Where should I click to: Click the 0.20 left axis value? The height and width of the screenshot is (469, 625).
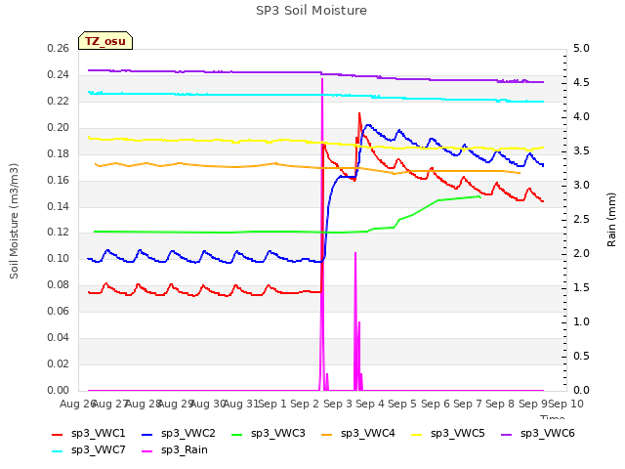pos(59,128)
